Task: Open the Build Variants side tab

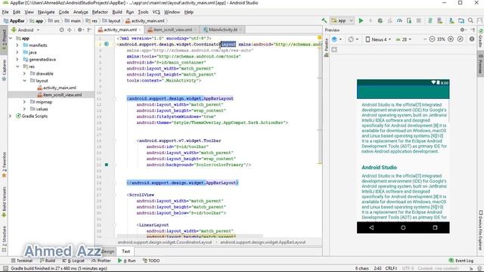Action: 4,201
